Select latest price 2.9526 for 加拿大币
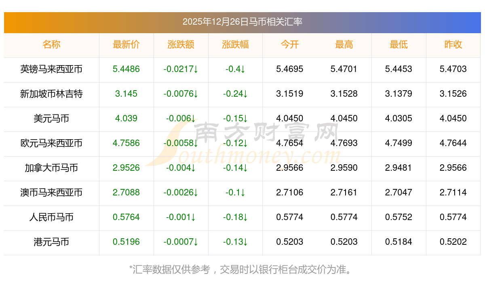 click(126, 168)
